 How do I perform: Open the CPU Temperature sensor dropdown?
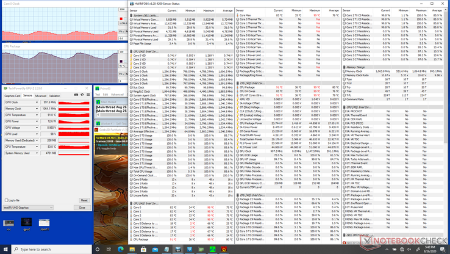pos(37,147)
